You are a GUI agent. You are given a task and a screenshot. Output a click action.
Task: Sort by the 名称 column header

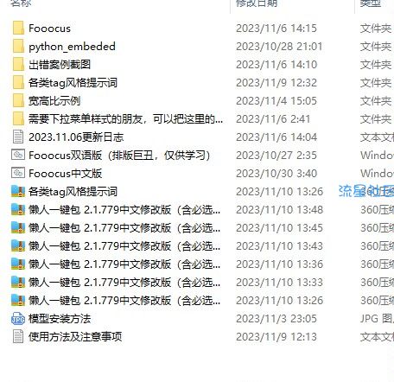(x=21, y=3)
